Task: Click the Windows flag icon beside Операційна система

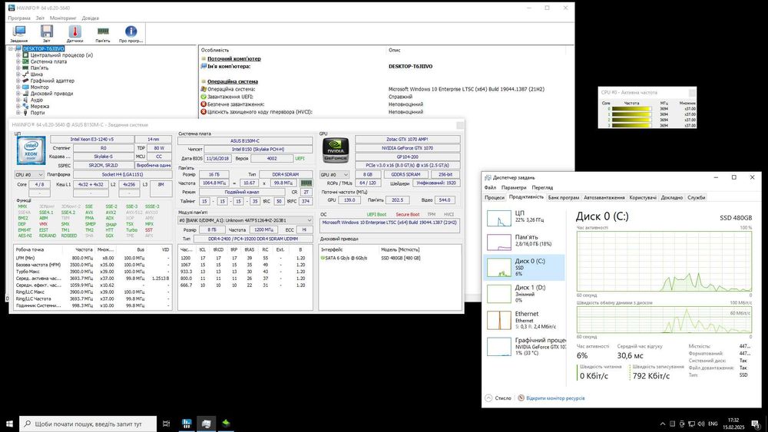Action: pos(204,89)
